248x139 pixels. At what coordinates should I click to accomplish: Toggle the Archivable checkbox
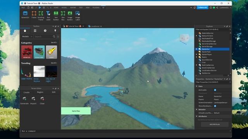point(215,90)
